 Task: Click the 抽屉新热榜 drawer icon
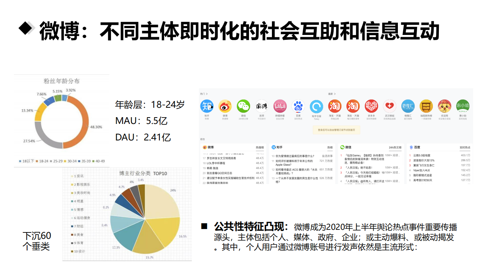click(x=426, y=106)
